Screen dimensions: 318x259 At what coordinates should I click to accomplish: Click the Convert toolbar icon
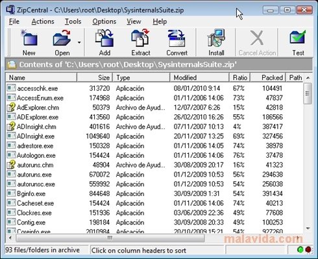click(177, 38)
